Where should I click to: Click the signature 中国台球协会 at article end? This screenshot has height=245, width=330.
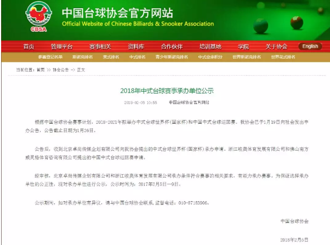295,221
